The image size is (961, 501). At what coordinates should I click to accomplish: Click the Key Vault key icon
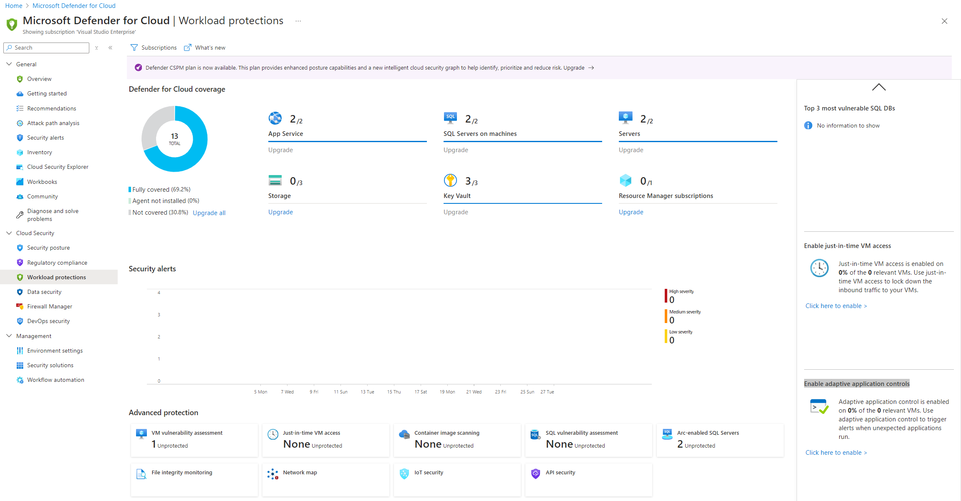[450, 180]
